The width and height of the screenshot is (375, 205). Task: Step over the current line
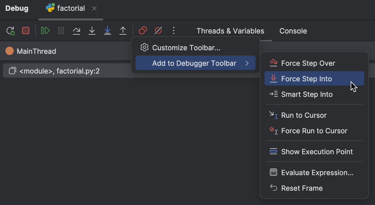[x=76, y=30]
